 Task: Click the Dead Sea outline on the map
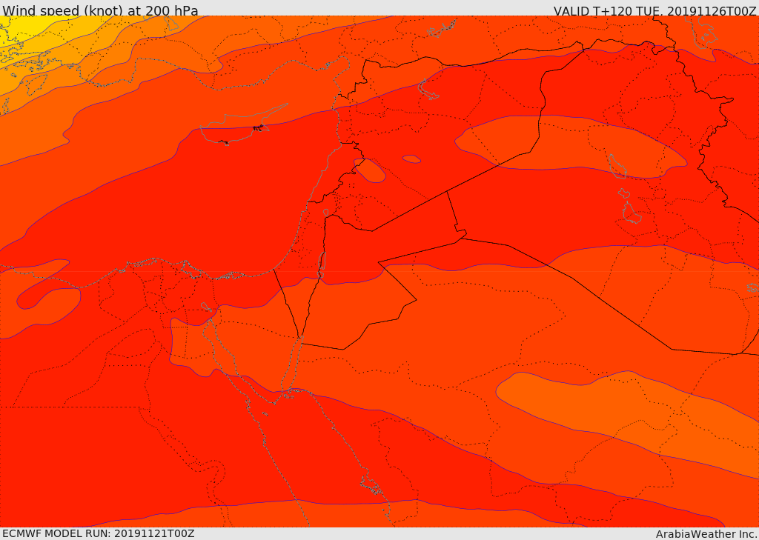point(322,263)
